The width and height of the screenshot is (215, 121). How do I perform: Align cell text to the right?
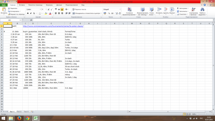click(x=62, y=13)
